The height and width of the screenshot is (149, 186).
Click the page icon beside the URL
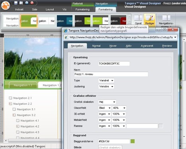point(66,37)
